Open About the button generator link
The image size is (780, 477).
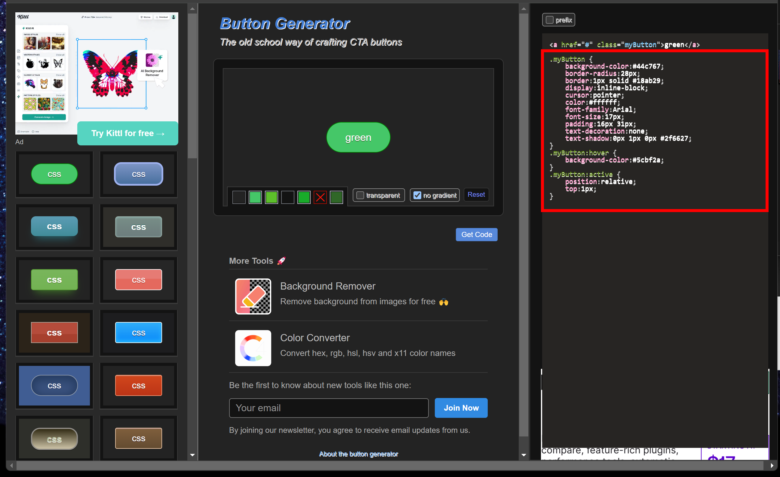coord(358,454)
